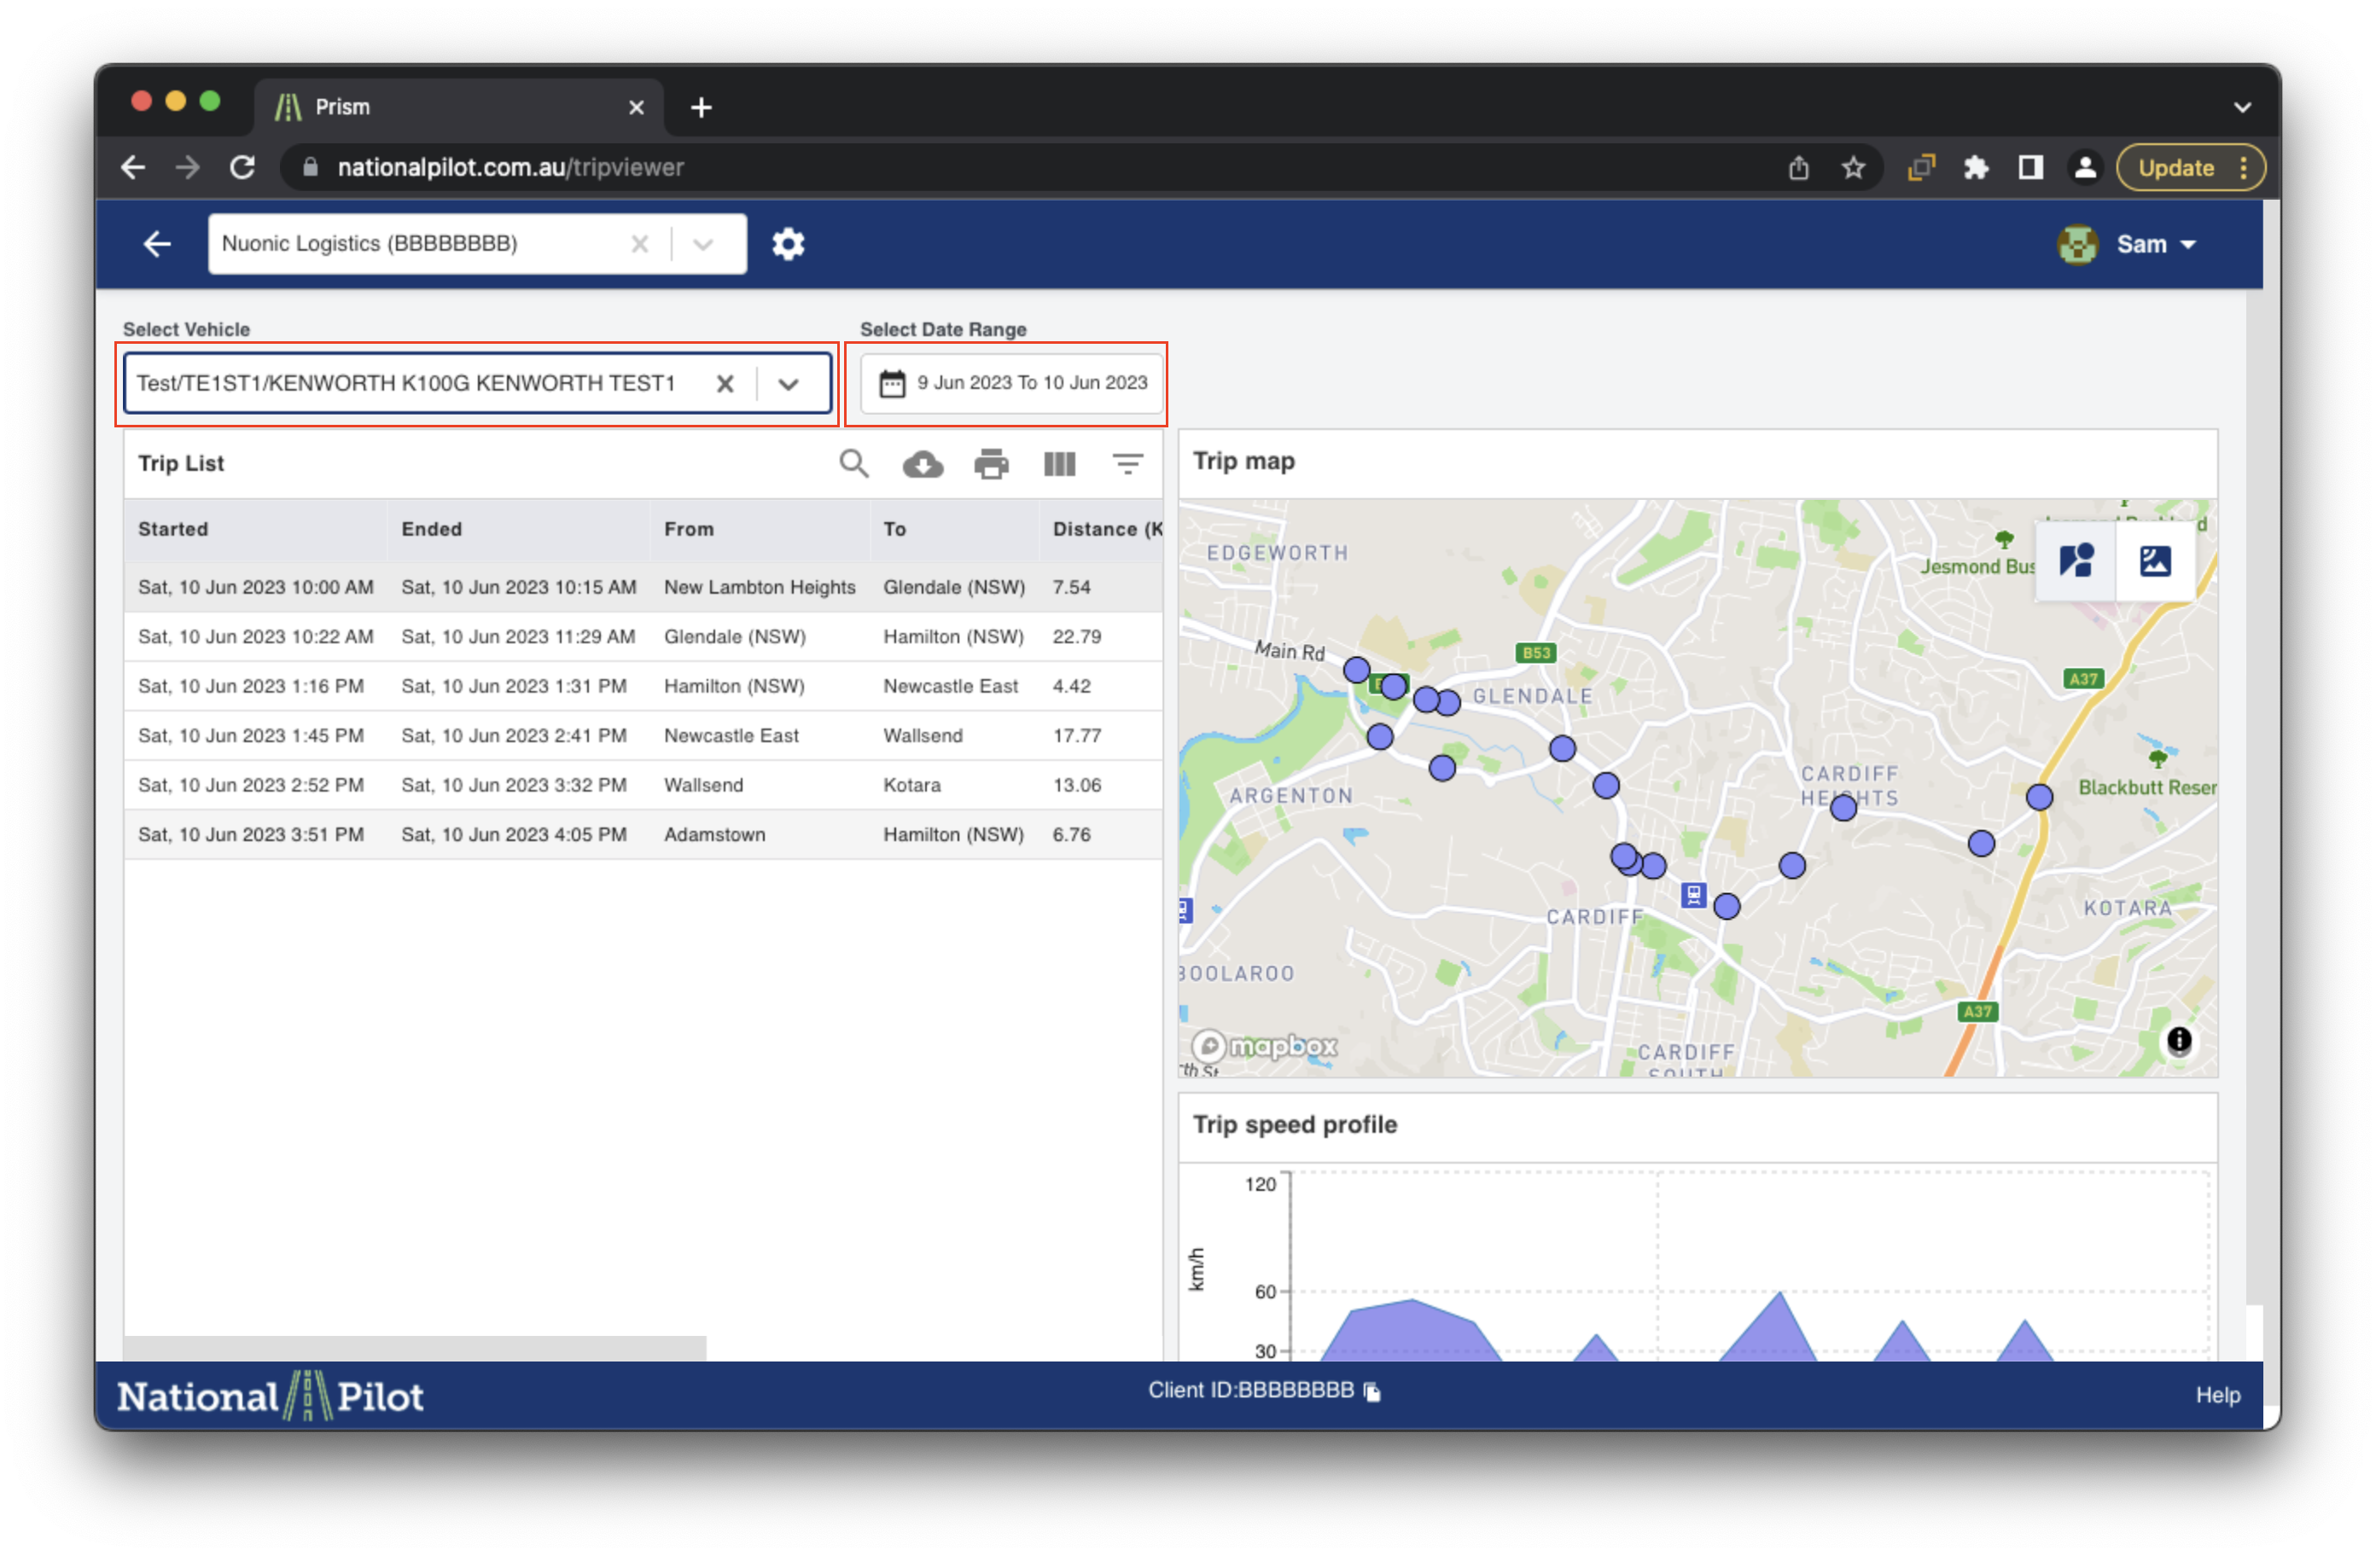Image resolution: width=2376 pixels, height=1556 pixels.
Task: Open settings gear next to client selector
Action: [788, 243]
